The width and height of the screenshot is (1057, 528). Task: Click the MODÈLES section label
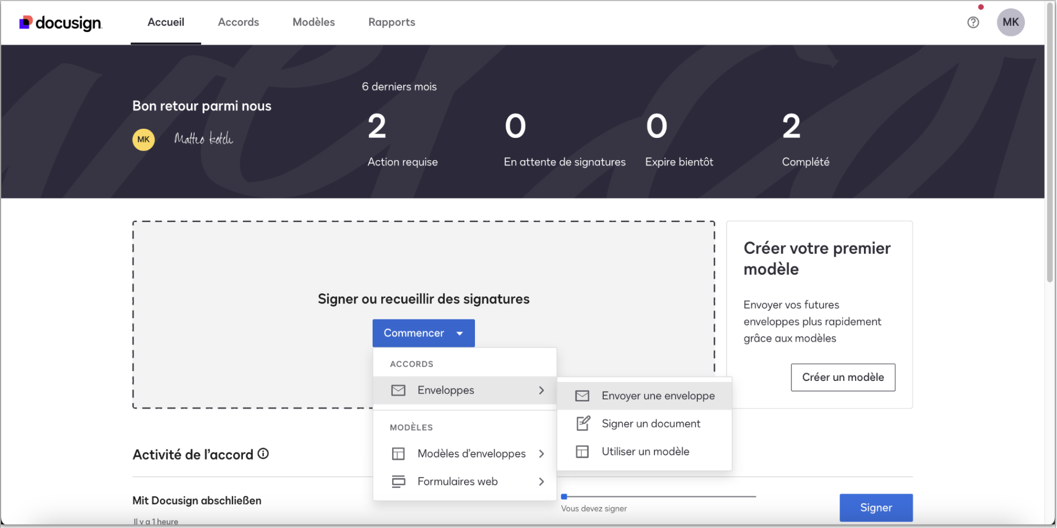[411, 427]
